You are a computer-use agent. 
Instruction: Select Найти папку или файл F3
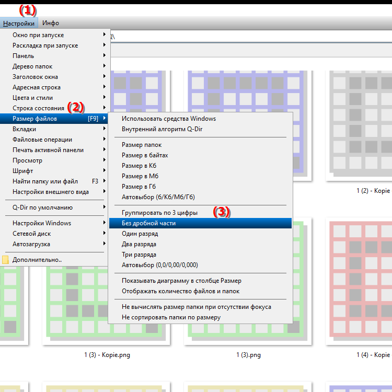pyautogui.click(x=54, y=181)
